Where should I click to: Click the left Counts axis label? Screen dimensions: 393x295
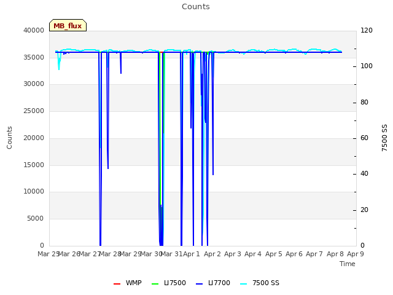10,138
